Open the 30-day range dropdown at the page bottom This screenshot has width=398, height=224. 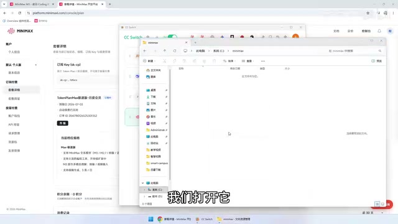[x=373, y=213]
